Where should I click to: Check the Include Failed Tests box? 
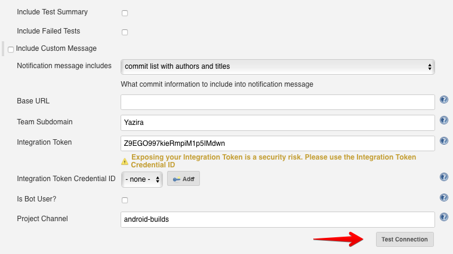pos(125,32)
